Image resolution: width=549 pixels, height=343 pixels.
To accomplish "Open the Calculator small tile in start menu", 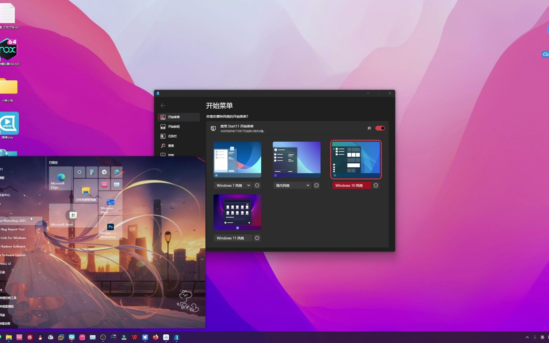I will [x=92, y=172].
